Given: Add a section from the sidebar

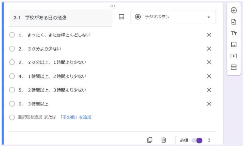Looking at the screenshot, I should [234, 67].
